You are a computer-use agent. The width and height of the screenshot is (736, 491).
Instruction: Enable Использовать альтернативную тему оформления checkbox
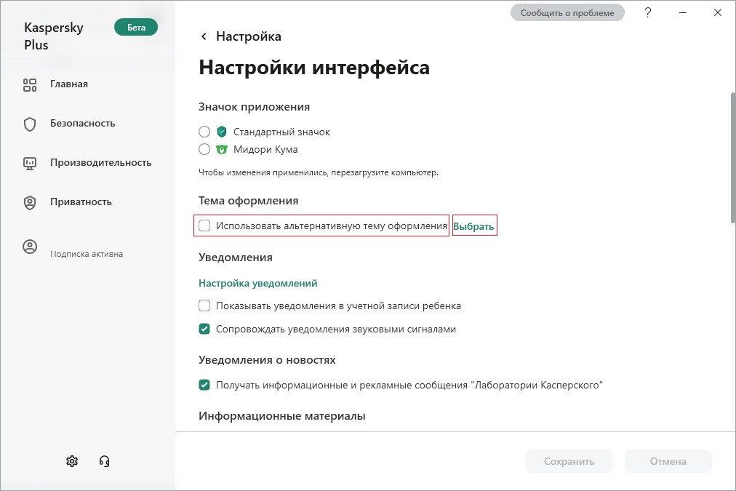tap(204, 225)
